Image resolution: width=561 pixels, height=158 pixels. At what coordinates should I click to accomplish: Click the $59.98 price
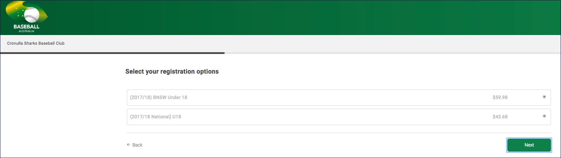coord(500,97)
